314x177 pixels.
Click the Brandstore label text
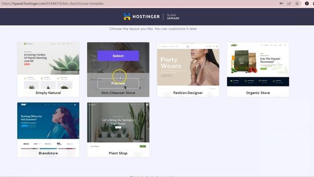(x=48, y=153)
